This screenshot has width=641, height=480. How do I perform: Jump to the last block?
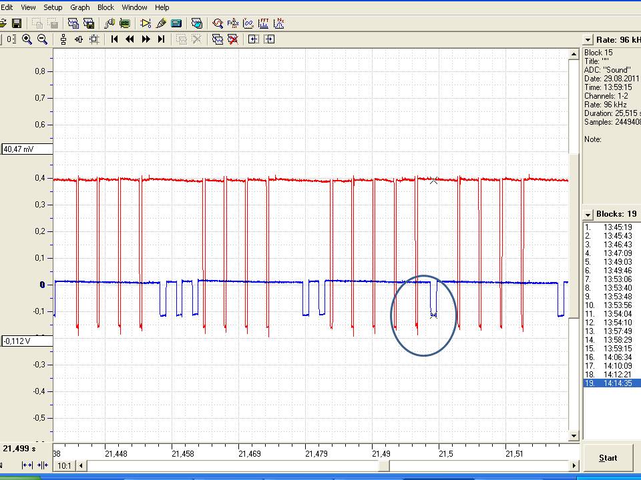161,39
